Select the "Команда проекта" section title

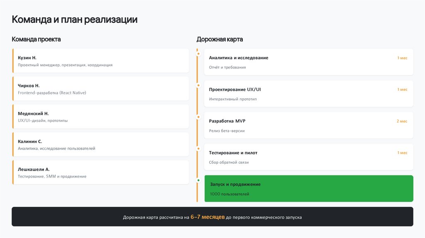click(x=36, y=39)
